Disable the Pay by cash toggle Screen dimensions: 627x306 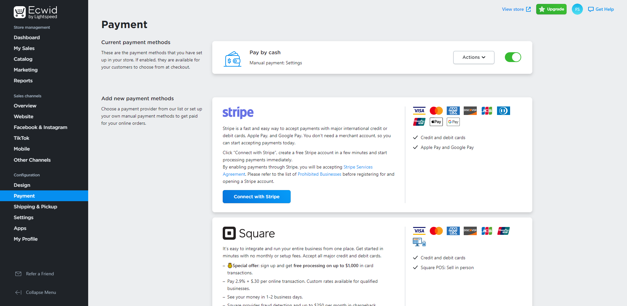[513, 57]
